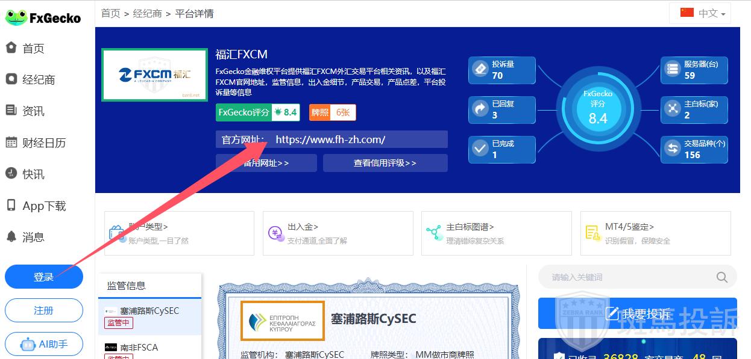Open the 主白标图谱 relationship graph card

(x=496, y=233)
